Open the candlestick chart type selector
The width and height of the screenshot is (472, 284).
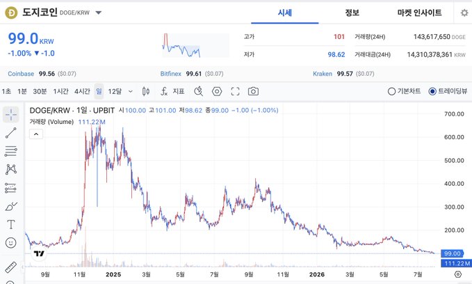(x=146, y=91)
